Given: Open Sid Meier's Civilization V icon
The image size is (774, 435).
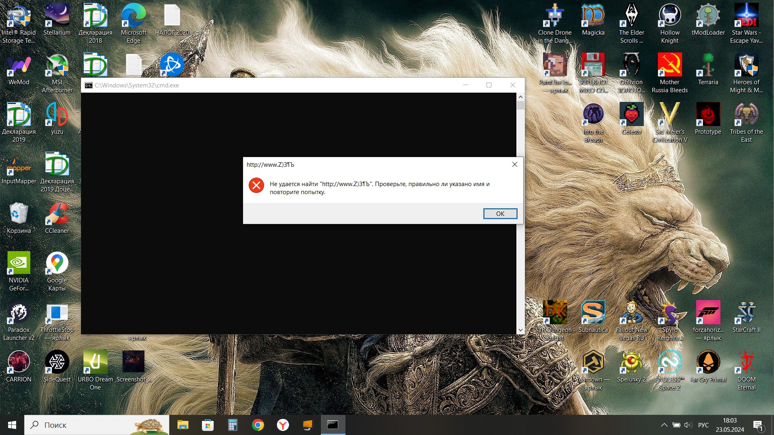Looking at the screenshot, I should [x=670, y=123].
